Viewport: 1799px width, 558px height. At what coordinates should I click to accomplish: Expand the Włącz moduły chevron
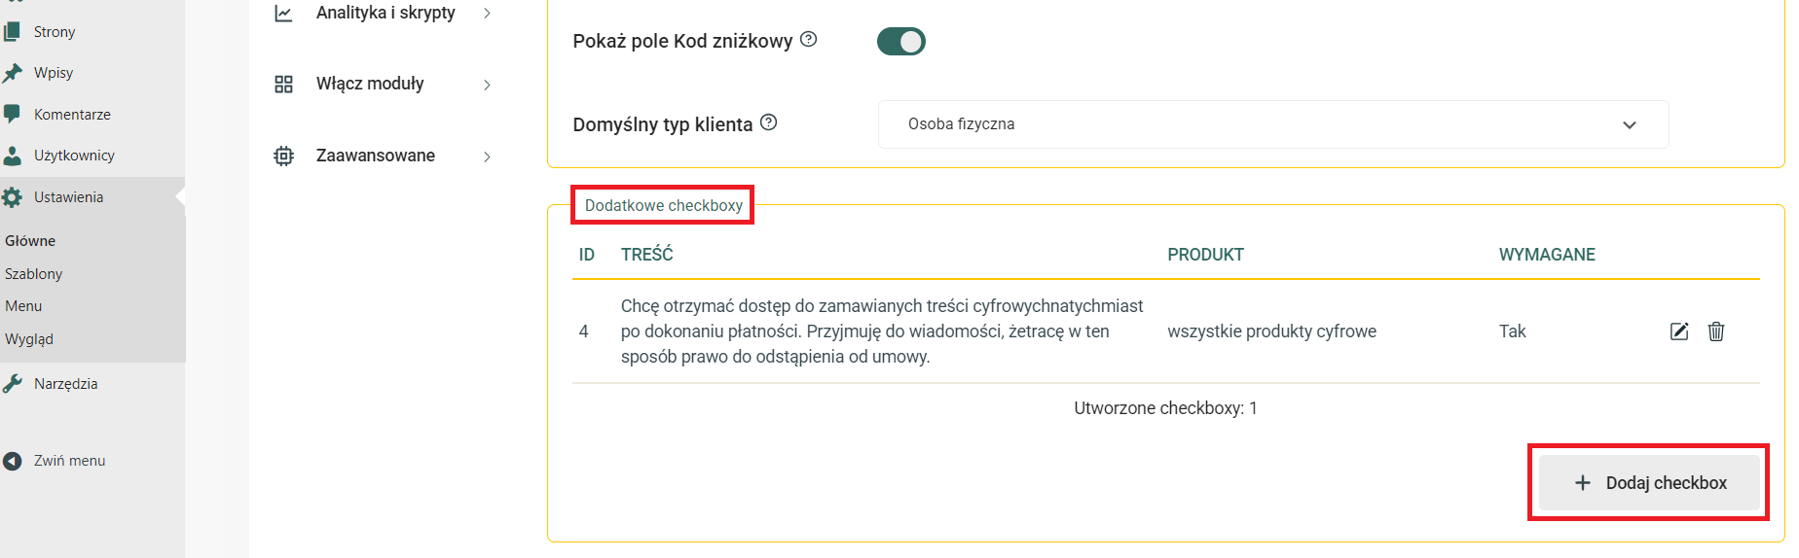487,85
